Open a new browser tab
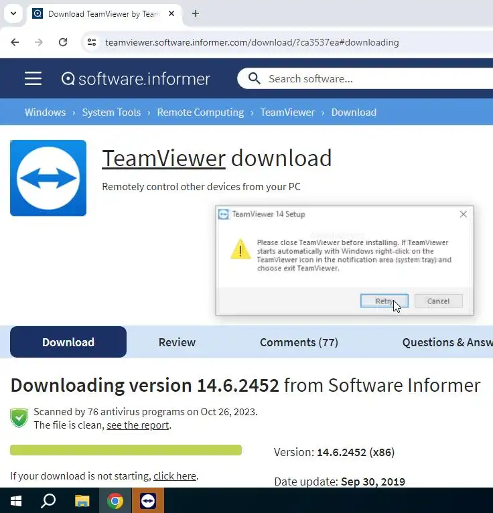493x513 pixels. (x=196, y=14)
